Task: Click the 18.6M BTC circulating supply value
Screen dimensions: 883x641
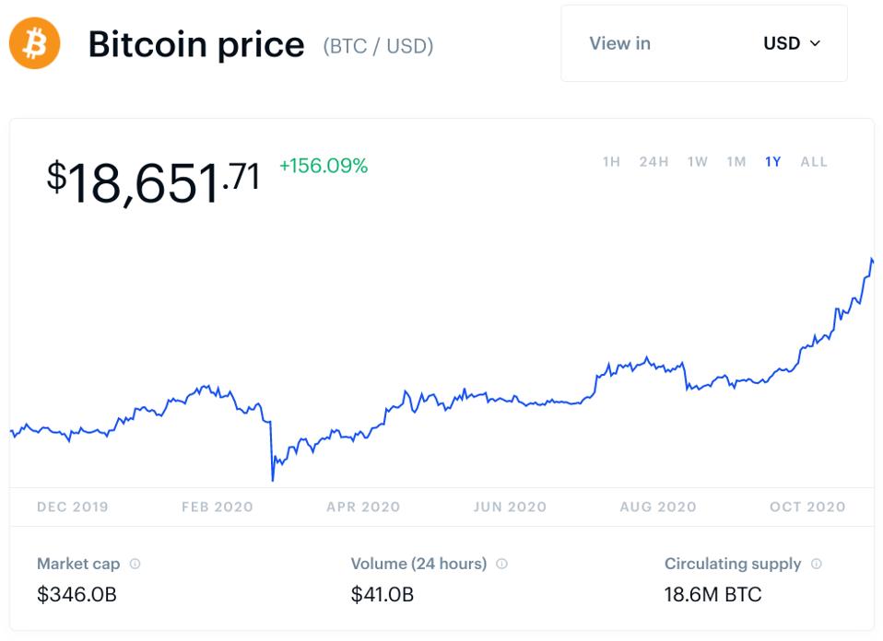Action: (x=712, y=594)
